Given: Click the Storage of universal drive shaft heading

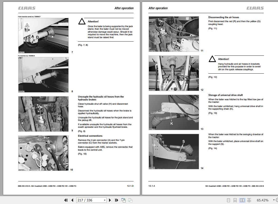Looking at the screenshot, I should (225, 95).
